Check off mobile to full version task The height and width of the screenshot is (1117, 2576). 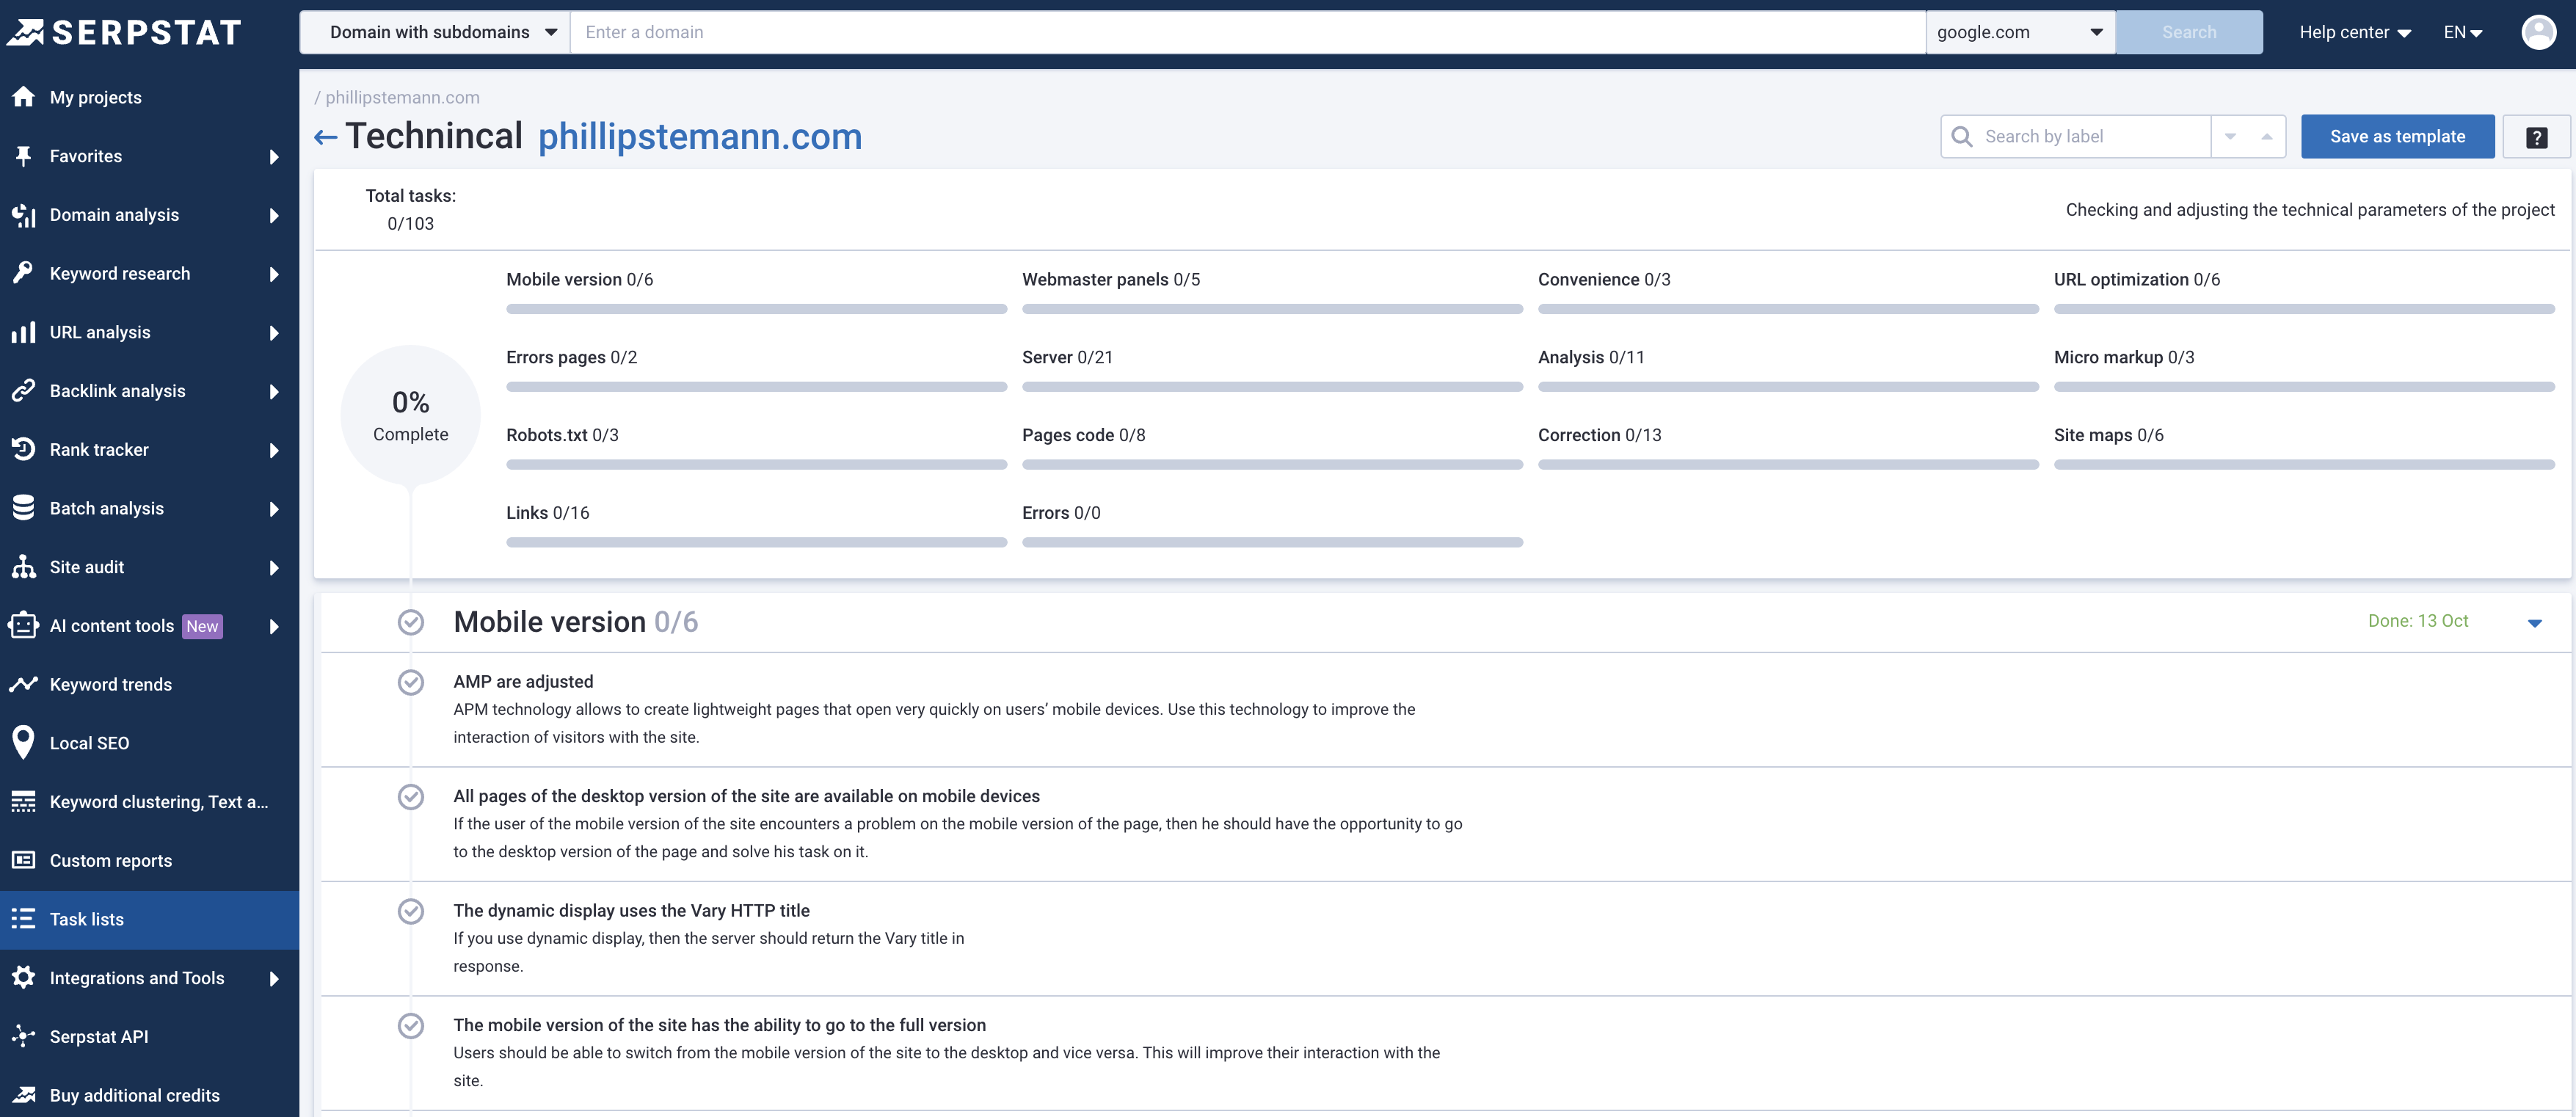(410, 1026)
